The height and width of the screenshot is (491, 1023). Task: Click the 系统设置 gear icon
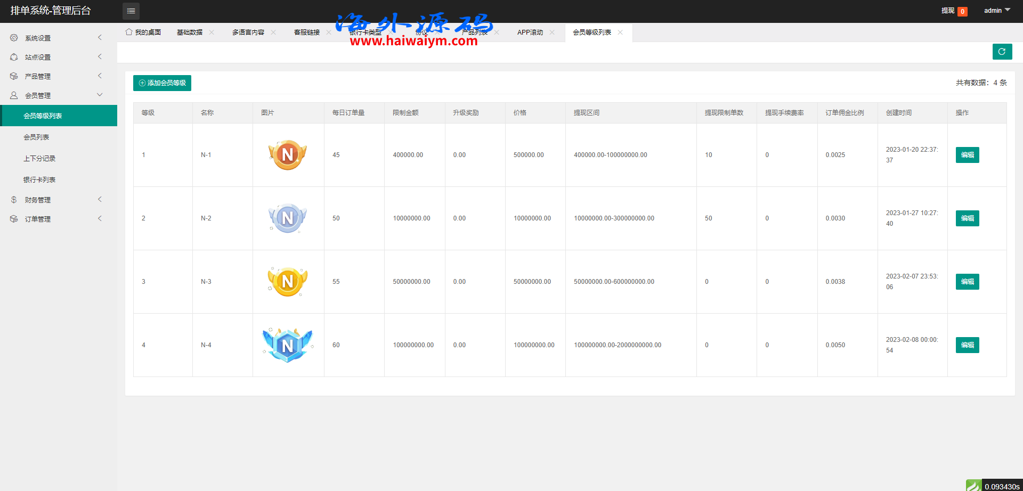(x=14, y=38)
